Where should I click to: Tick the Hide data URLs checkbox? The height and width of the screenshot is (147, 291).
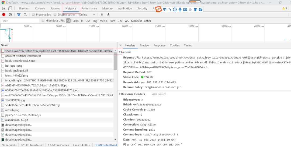pyautogui.click(x=43, y=21)
